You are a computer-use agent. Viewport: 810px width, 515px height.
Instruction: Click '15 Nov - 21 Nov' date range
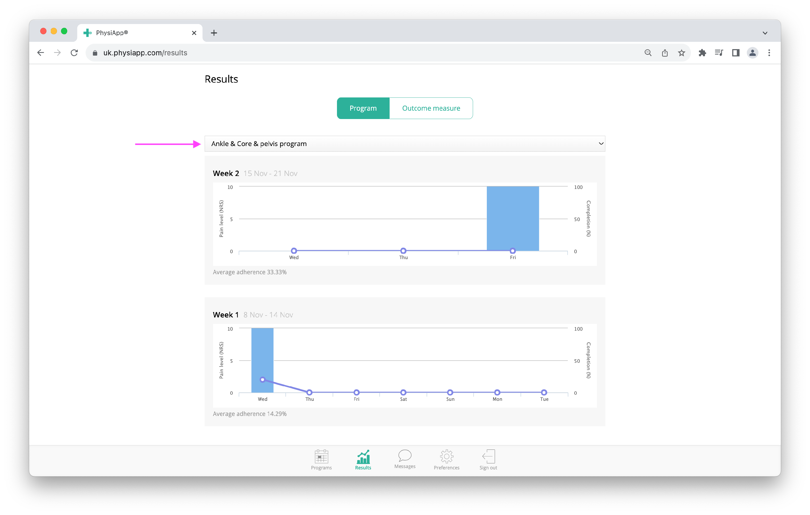coord(271,173)
